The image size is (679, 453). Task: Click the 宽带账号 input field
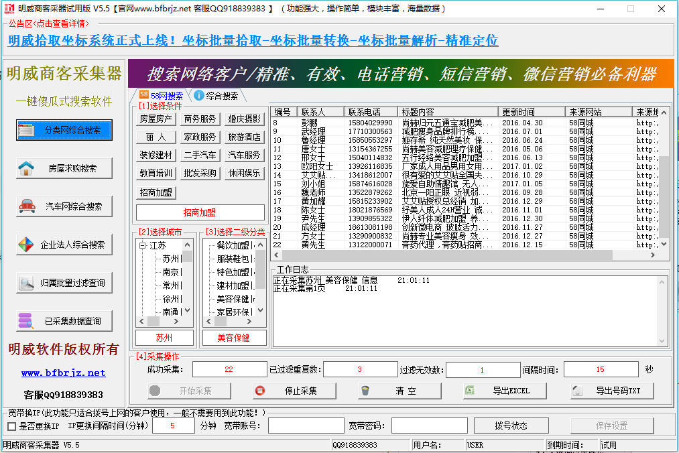click(x=306, y=426)
